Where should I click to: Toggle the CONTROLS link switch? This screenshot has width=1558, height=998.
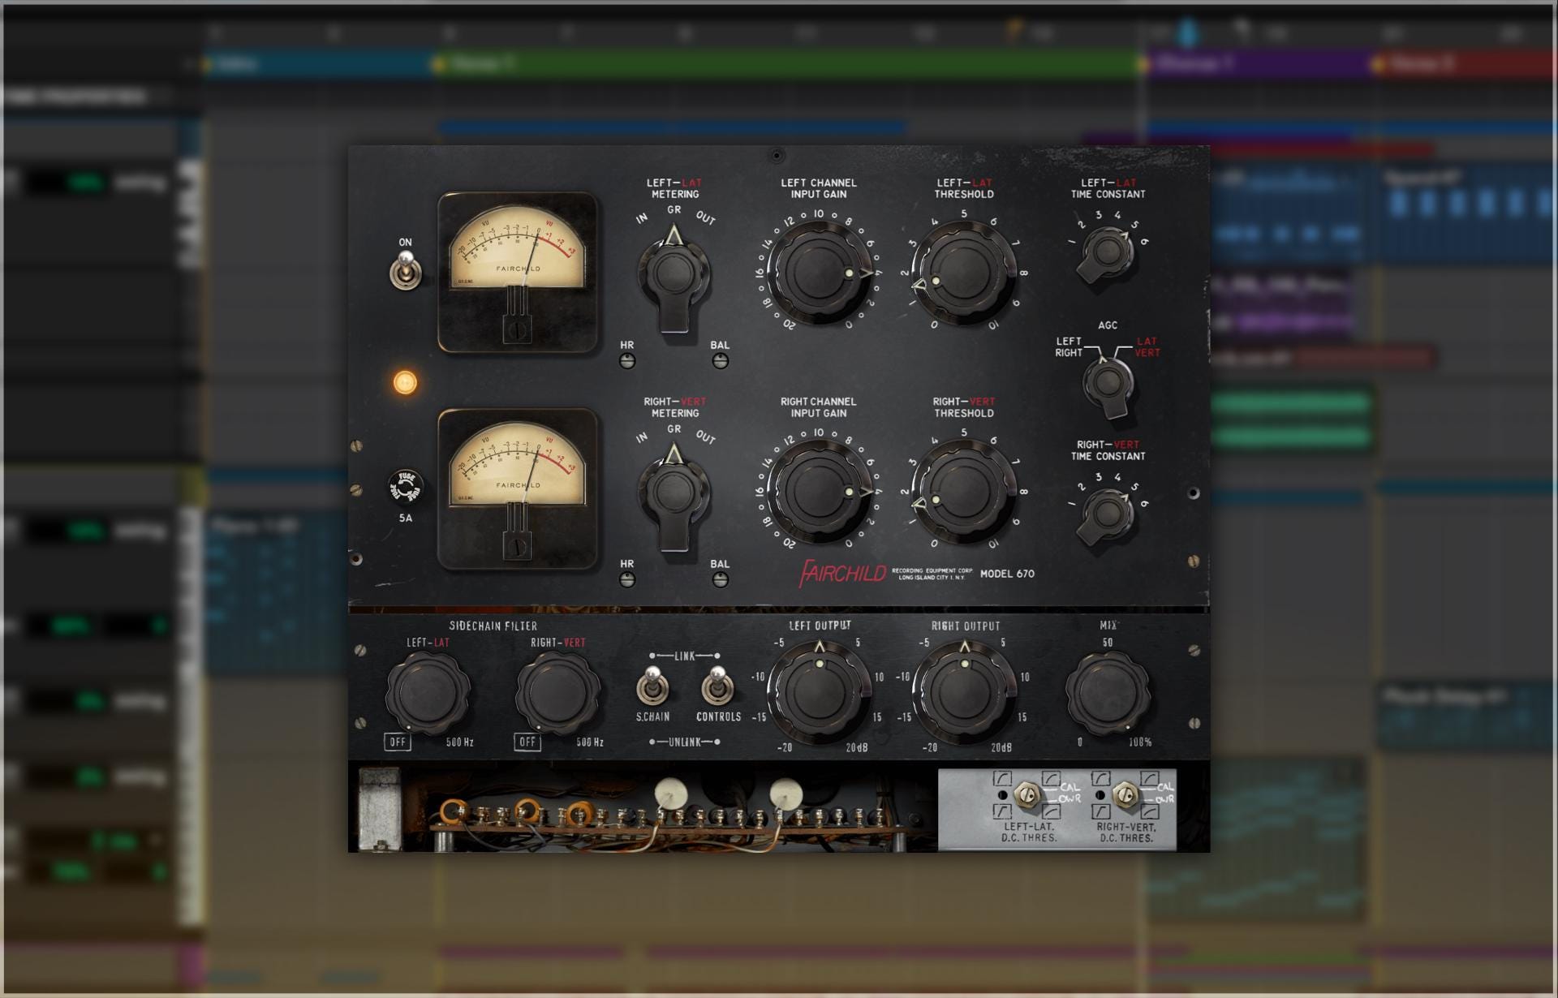pyautogui.click(x=717, y=686)
